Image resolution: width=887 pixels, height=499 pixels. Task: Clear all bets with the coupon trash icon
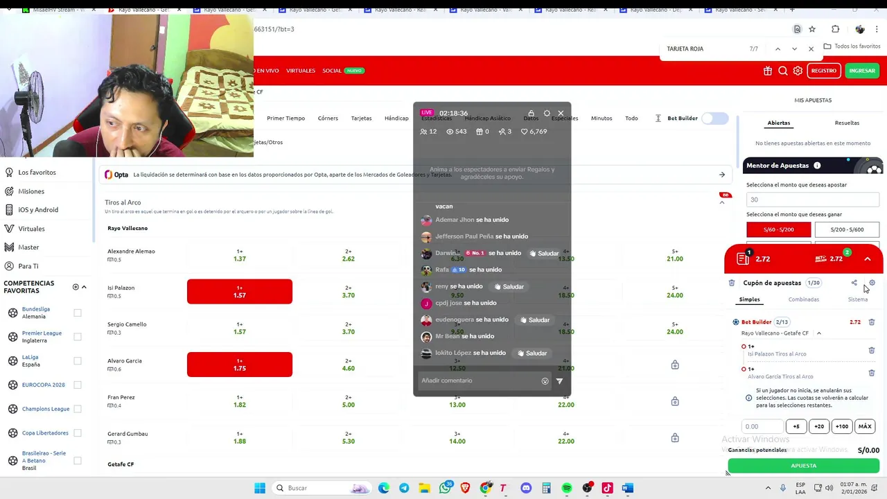(x=732, y=283)
